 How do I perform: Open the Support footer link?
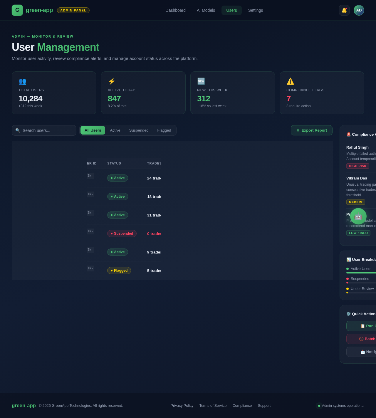264,406
